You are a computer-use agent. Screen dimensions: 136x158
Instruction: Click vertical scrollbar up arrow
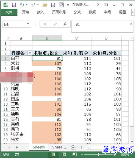click(132, 38)
